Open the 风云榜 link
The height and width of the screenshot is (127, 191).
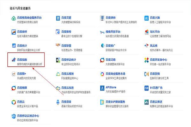coord(154,46)
